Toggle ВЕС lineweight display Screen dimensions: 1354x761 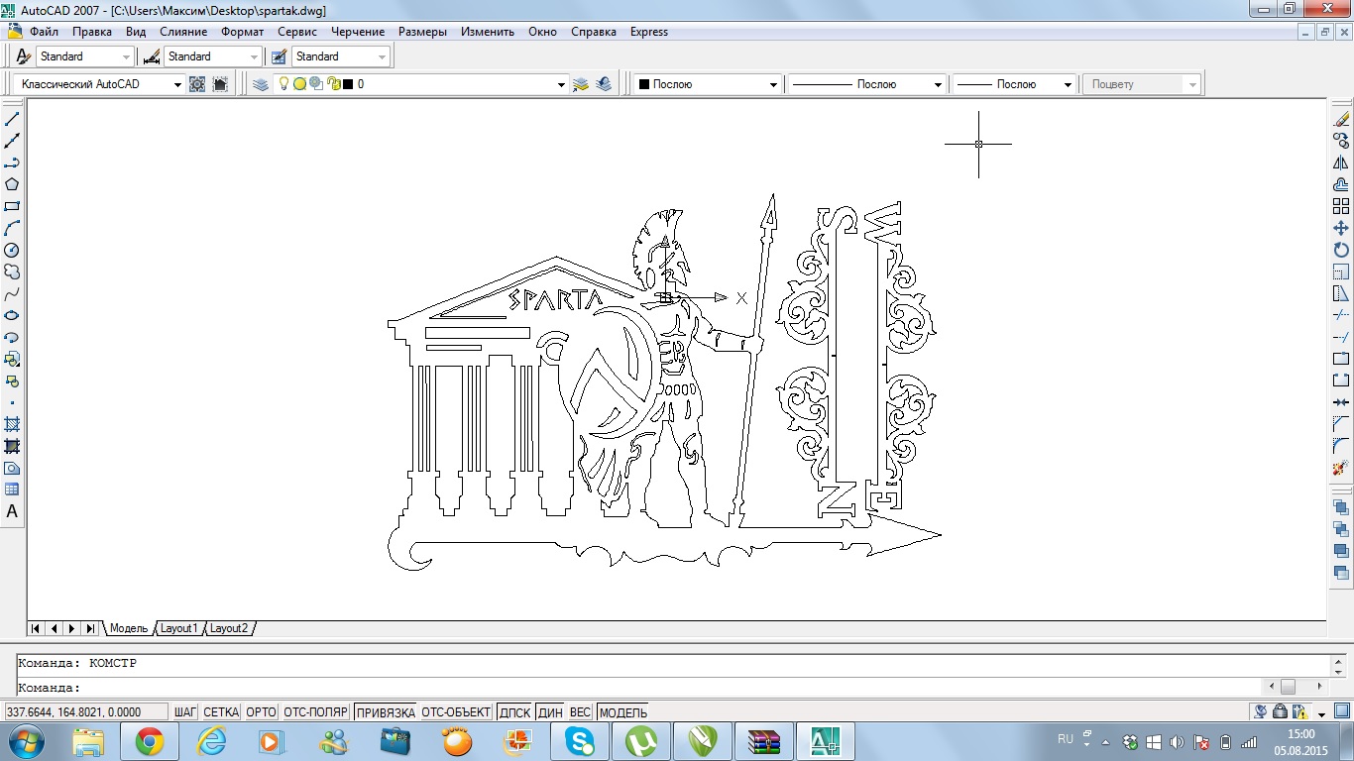[x=581, y=712]
